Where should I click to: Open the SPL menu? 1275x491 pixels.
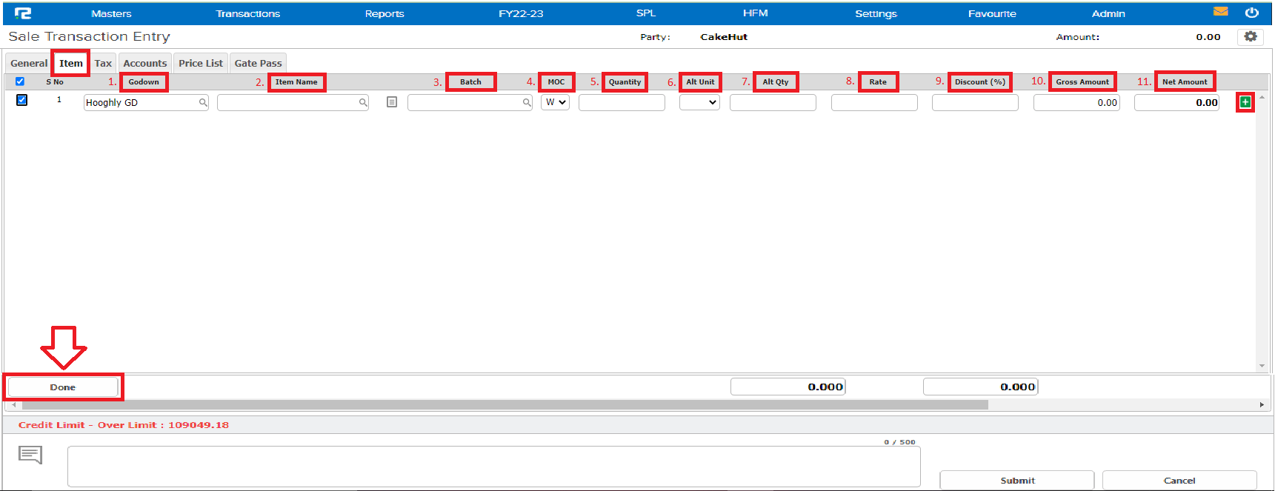click(646, 13)
